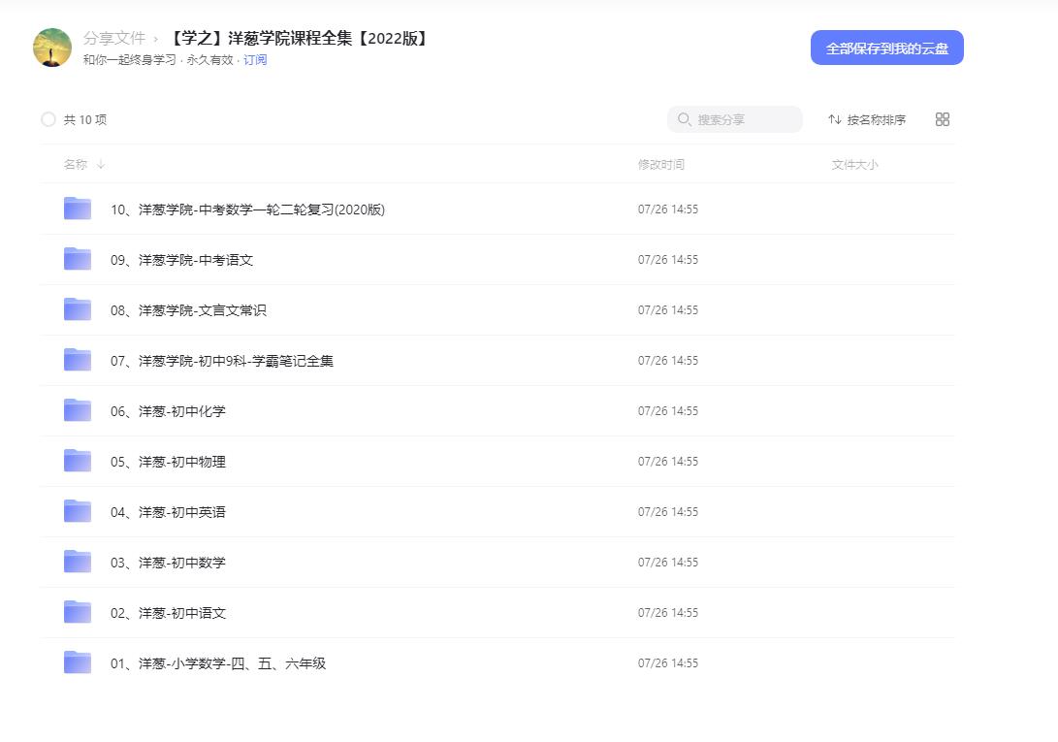Open folder icon for 洋葱-初中英语

(77, 511)
